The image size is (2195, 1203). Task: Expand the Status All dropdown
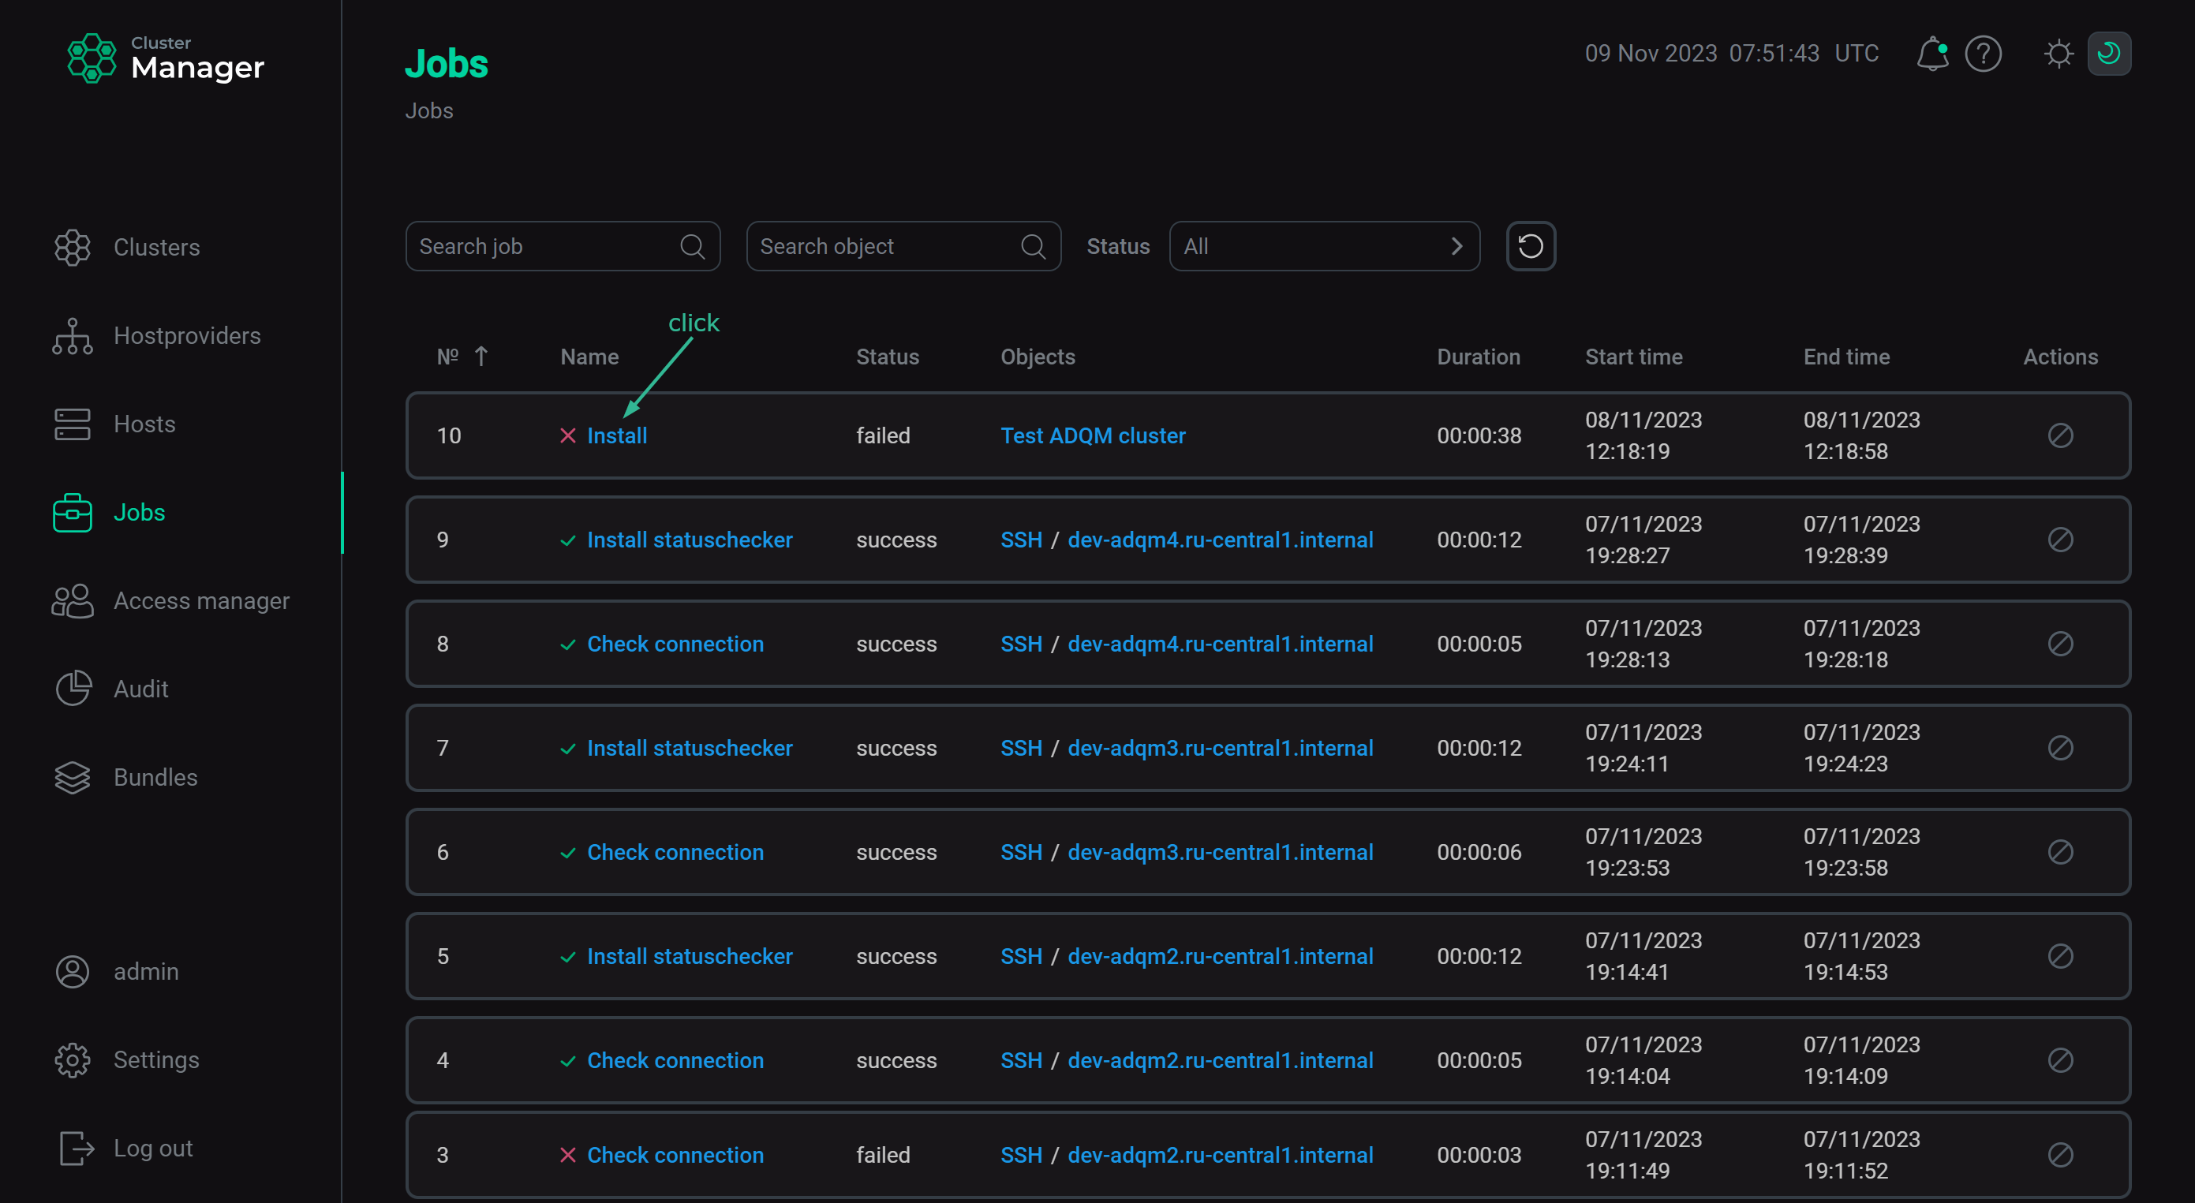[1324, 246]
